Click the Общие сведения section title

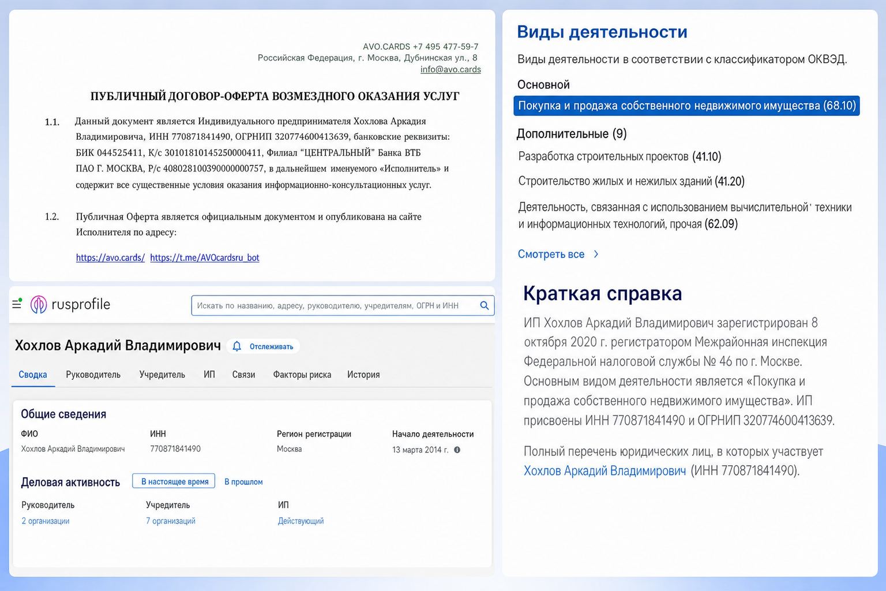63,414
